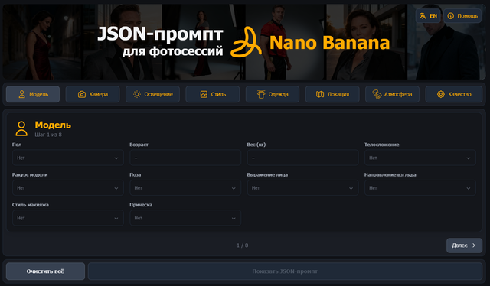The image size is (490, 286).
Task: Open the Качество tab
Action: click(454, 94)
